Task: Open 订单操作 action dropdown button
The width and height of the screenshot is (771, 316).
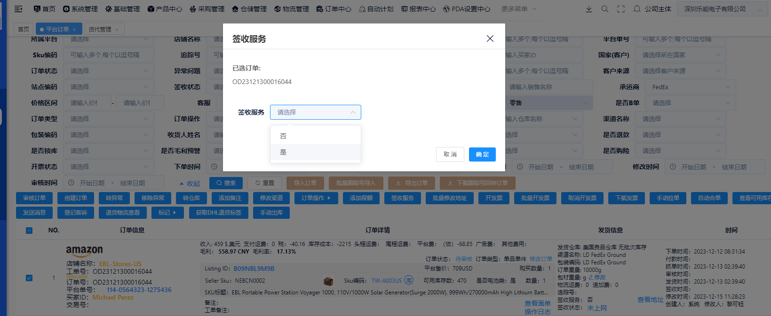Action: [x=316, y=198]
